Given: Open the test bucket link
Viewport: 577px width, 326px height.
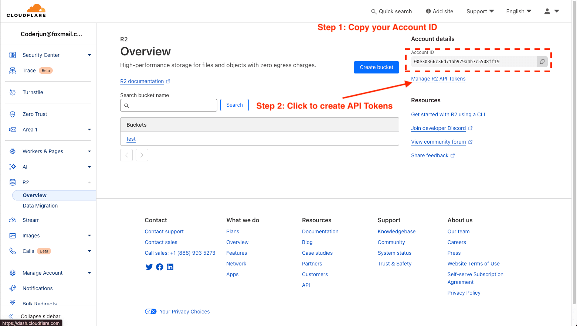Looking at the screenshot, I should 131,139.
